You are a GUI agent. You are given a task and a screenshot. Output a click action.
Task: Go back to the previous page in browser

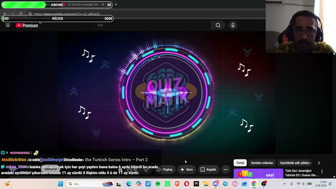tap(5, 14)
